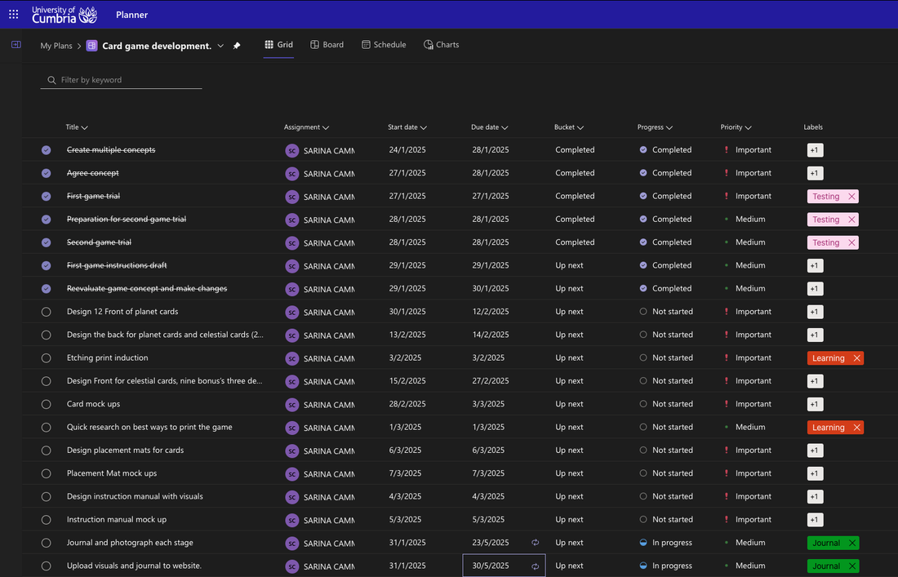The height and width of the screenshot is (577, 898).
Task: Click the University of Cumbria logo
Action: (x=64, y=15)
